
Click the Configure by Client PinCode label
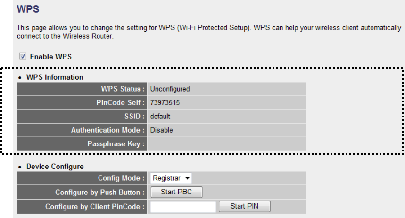(95, 206)
